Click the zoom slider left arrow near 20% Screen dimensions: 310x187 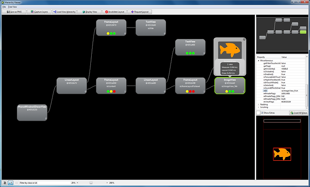click(x=77, y=183)
